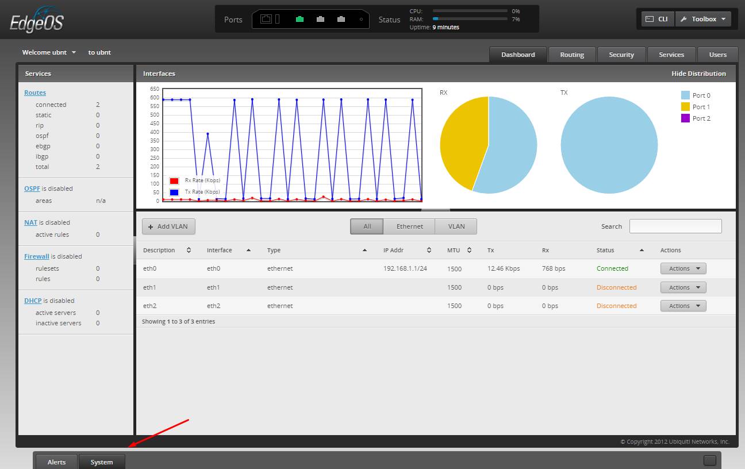Click the Port 1 yellow legend swatch

click(685, 107)
